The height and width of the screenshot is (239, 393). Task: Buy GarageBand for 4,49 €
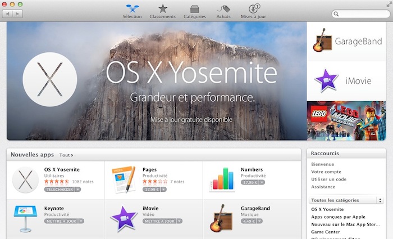[249, 221]
